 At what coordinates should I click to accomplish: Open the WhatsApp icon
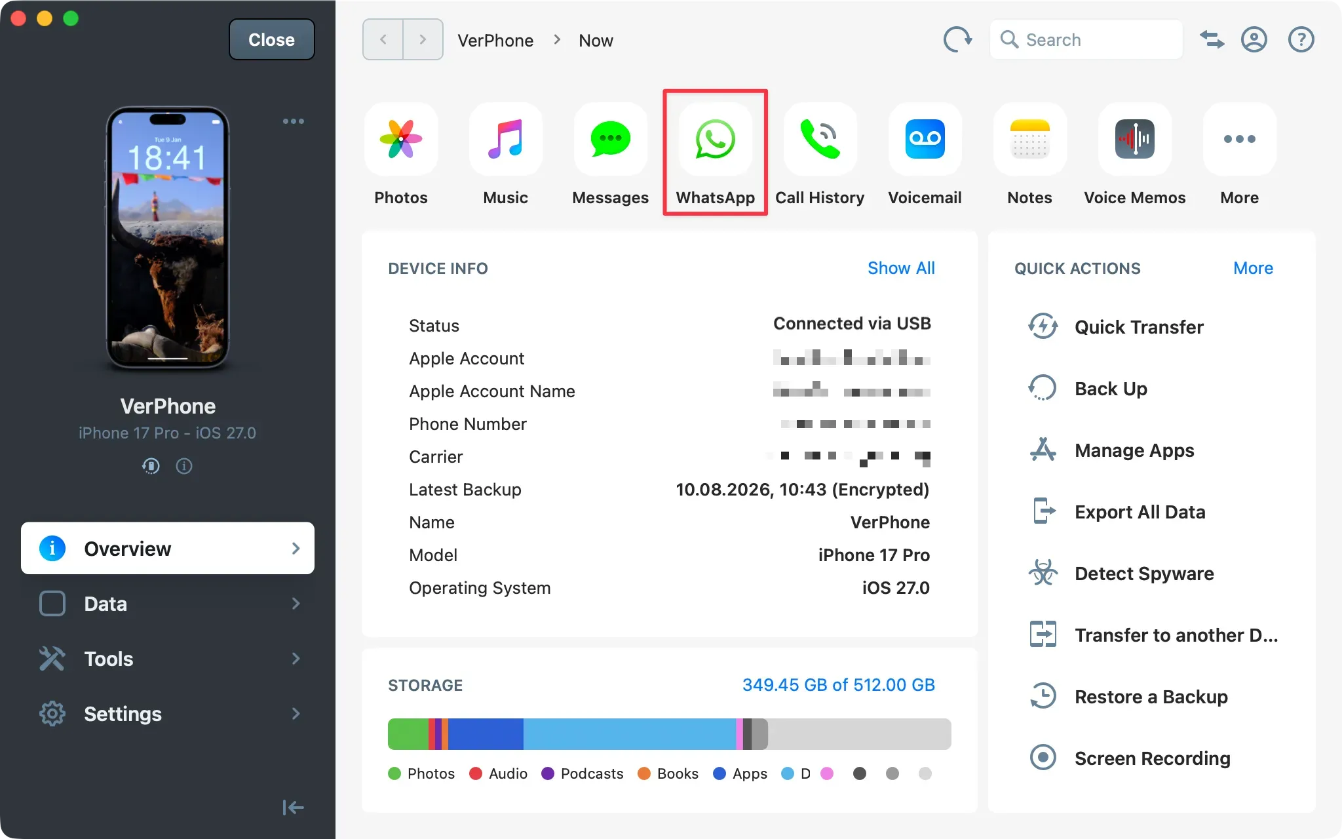click(x=716, y=138)
